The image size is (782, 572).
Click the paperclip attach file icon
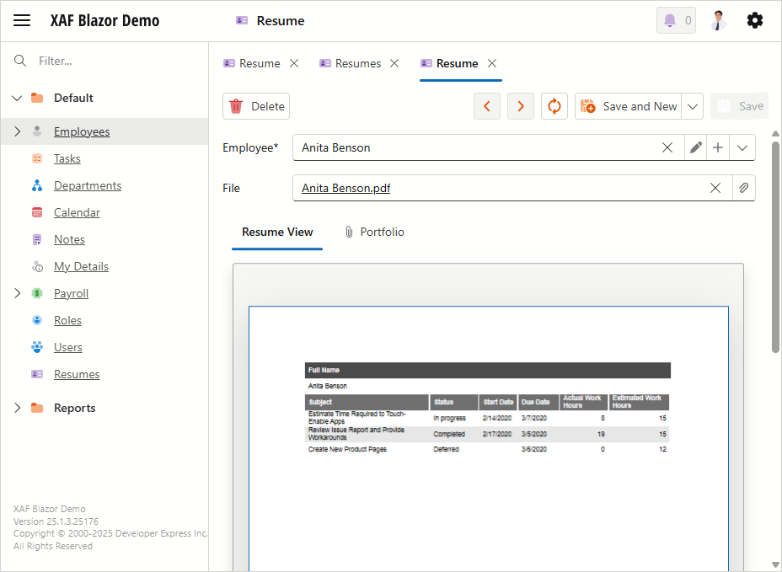tap(743, 188)
